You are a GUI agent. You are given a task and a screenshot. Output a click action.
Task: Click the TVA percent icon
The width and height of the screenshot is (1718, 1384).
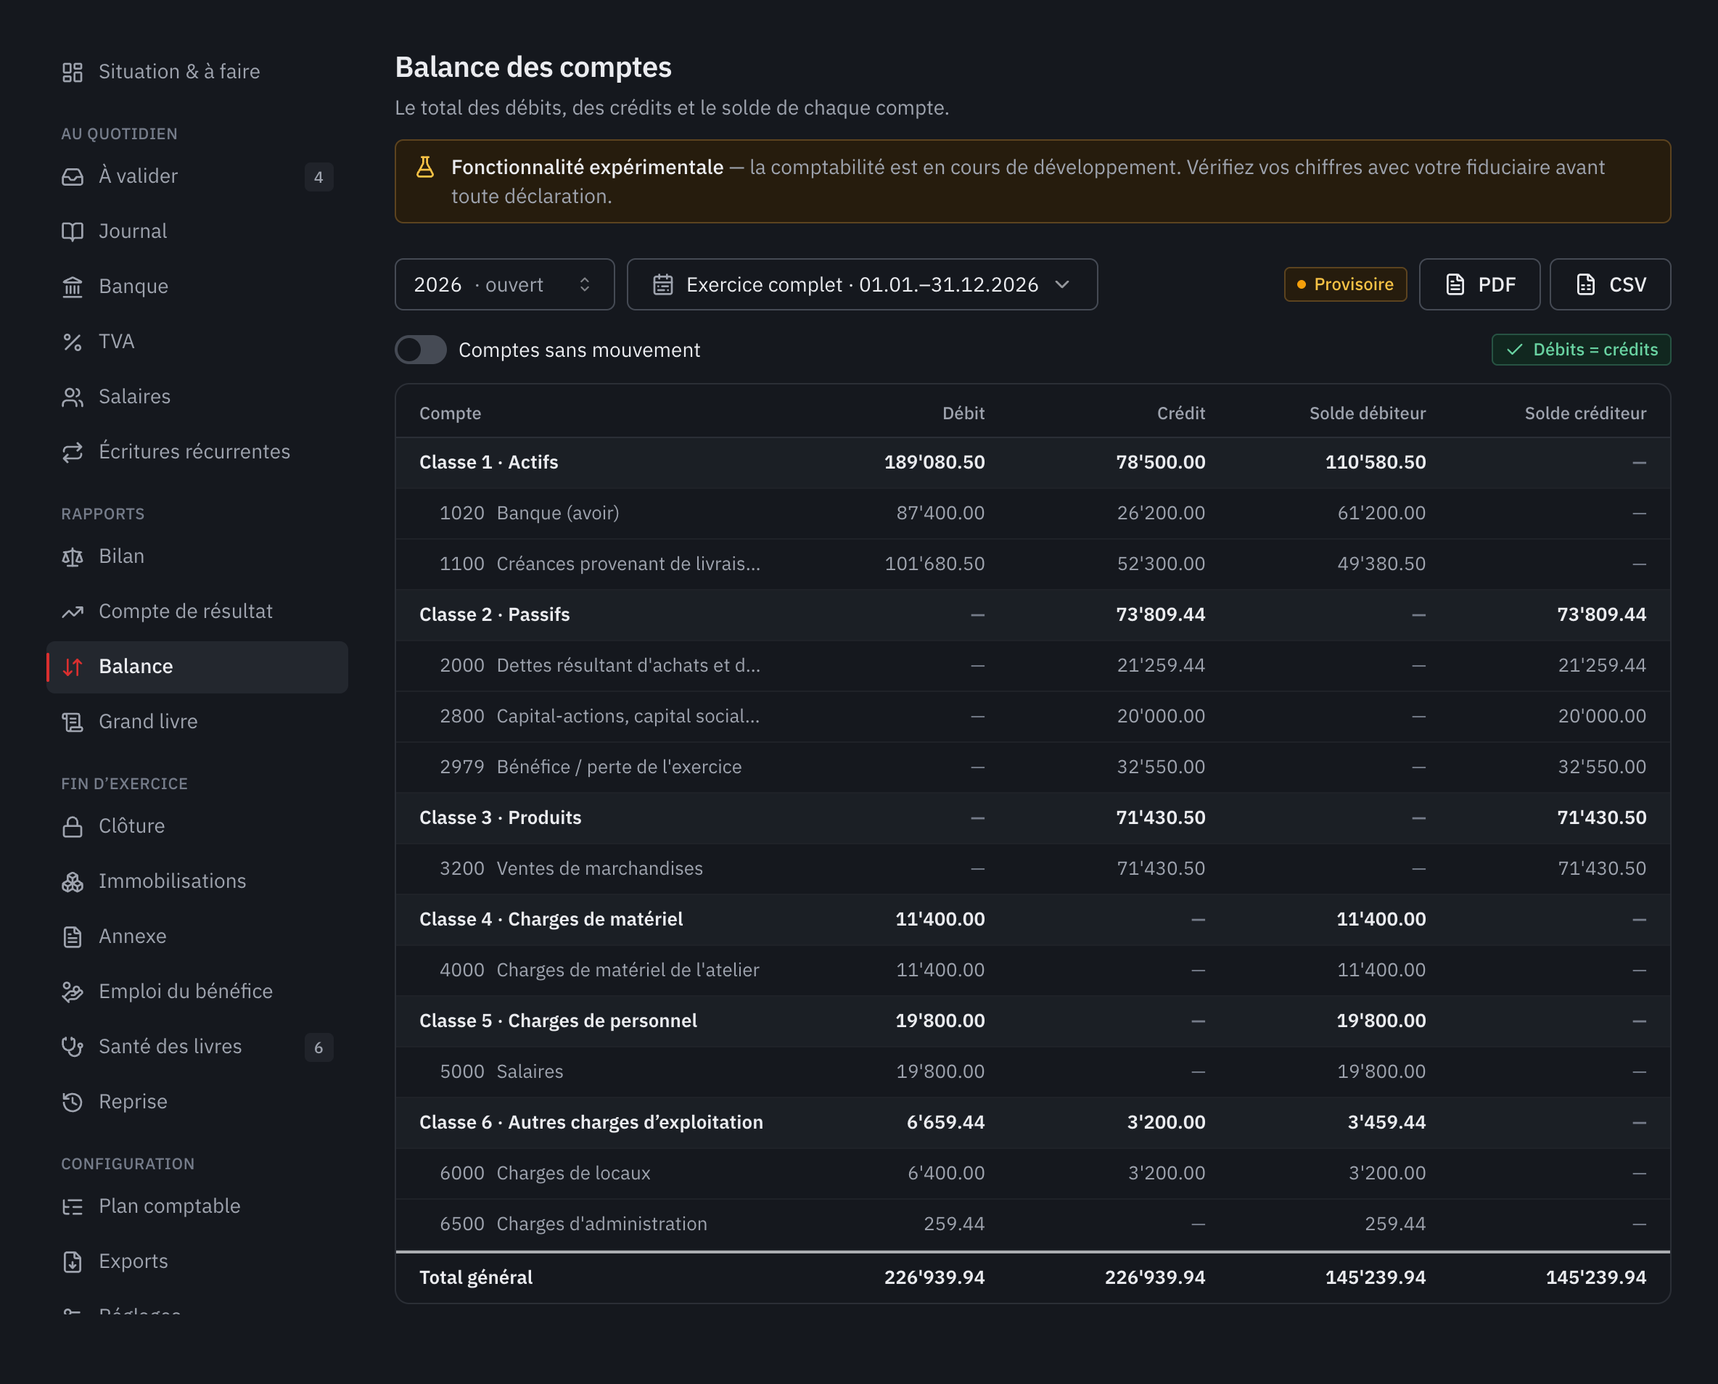(x=73, y=342)
